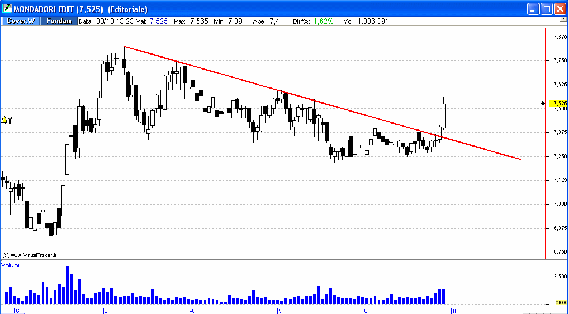Click the 7,375 price axis label

point(560,132)
